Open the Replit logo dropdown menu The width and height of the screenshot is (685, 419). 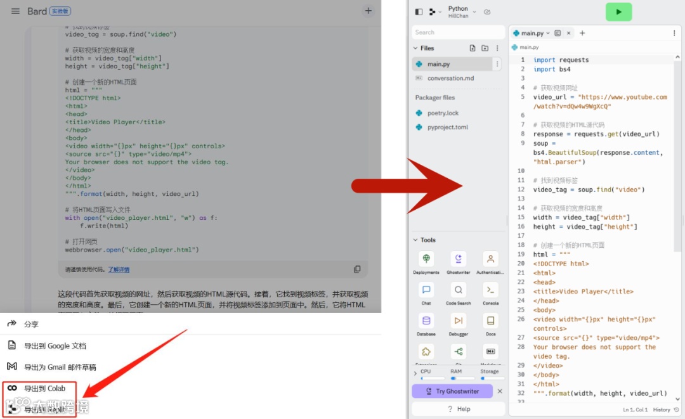coord(434,12)
